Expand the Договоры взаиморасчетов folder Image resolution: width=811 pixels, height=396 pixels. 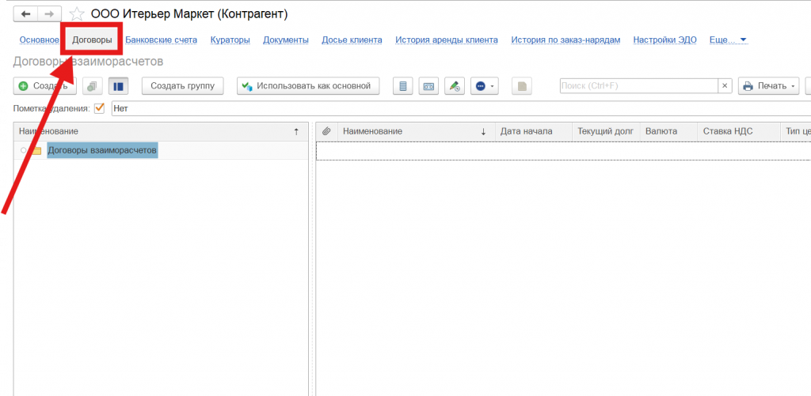(24, 150)
